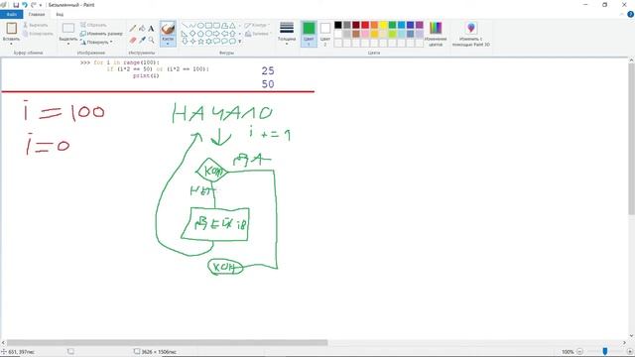Image resolution: width=635 pixels, height=357 pixels.
Task: Pick the Six-point star shape
Action: pyautogui.click(x=208, y=42)
